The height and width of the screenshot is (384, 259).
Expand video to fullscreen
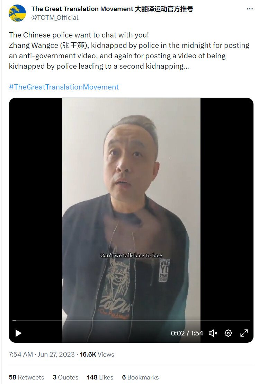244,333
